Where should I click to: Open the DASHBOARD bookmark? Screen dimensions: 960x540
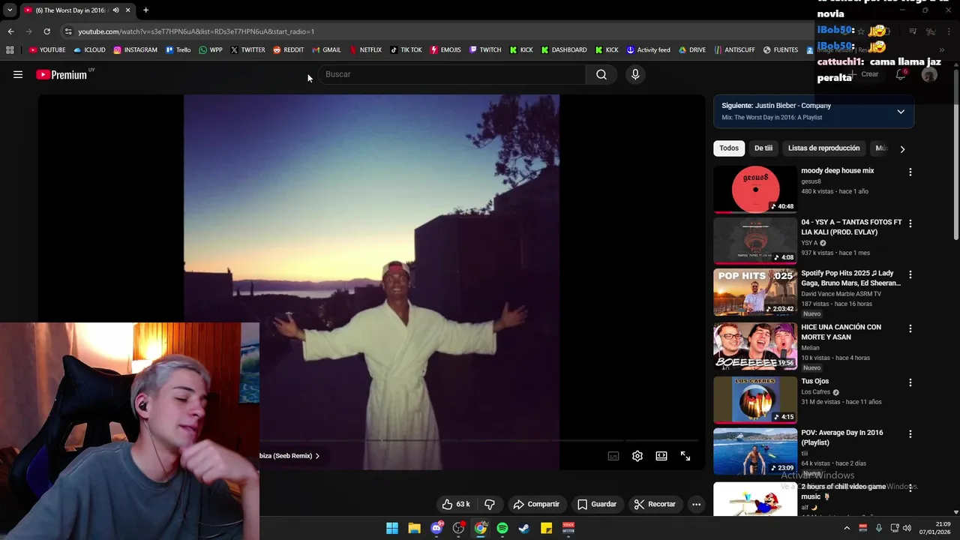point(563,50)
